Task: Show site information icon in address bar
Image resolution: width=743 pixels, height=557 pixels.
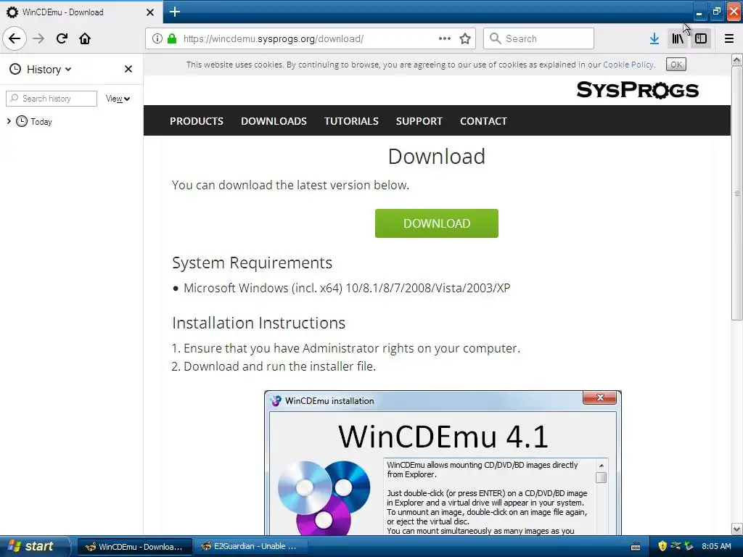Action: (x=157, y=38)
